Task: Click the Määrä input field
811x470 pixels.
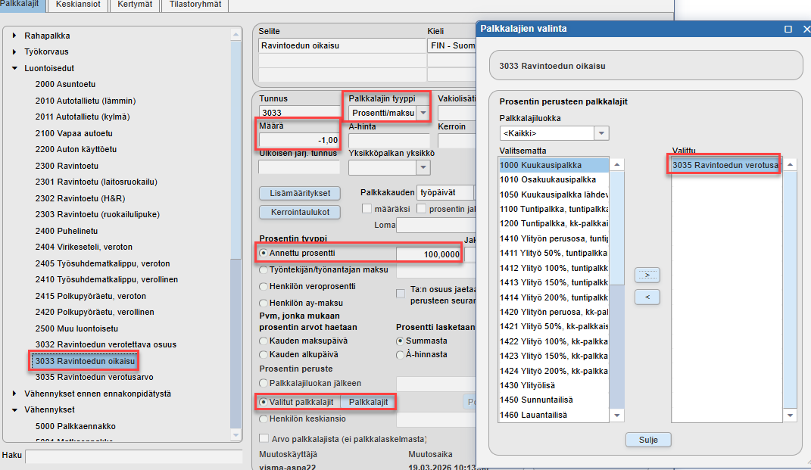Action: pyautogui.click(x=299, y=140)
